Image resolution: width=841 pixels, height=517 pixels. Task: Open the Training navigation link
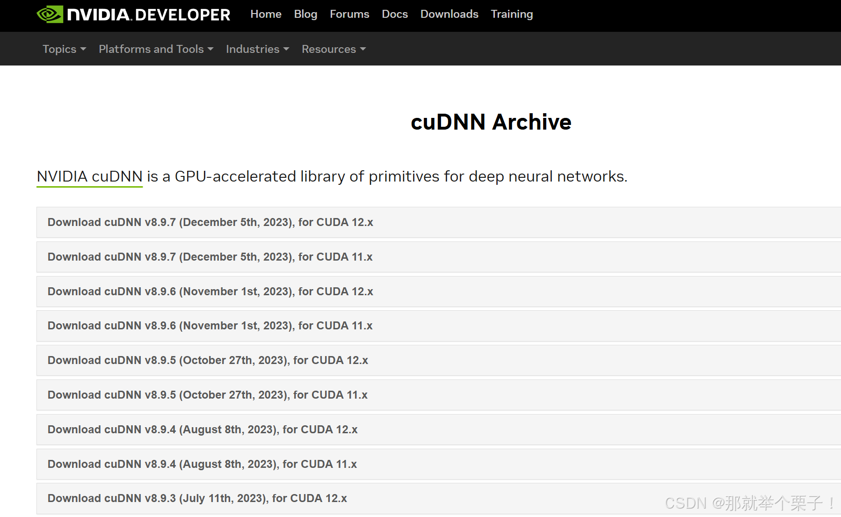click(512, 14)
